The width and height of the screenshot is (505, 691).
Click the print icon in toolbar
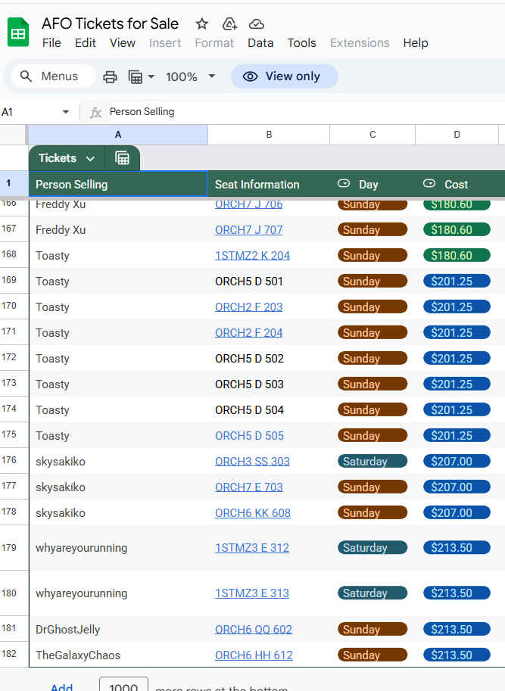tap(111, 76)
